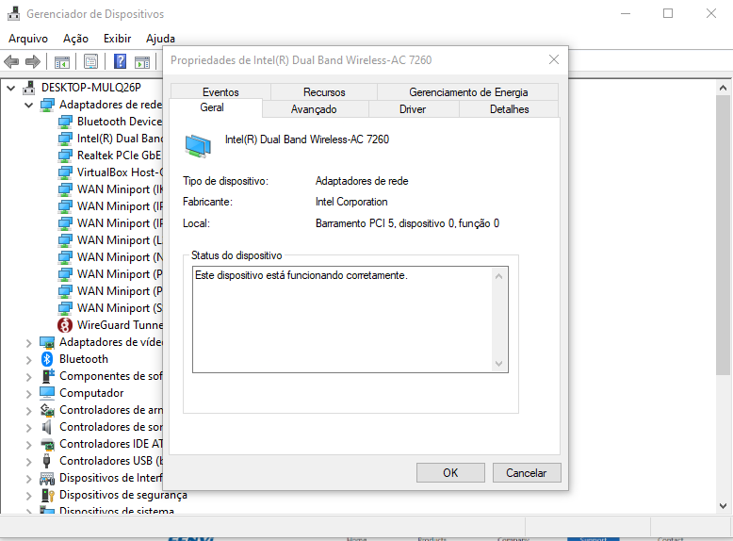Click the Cancelar button
Screen dimensions: 733x541
point(527,473)
